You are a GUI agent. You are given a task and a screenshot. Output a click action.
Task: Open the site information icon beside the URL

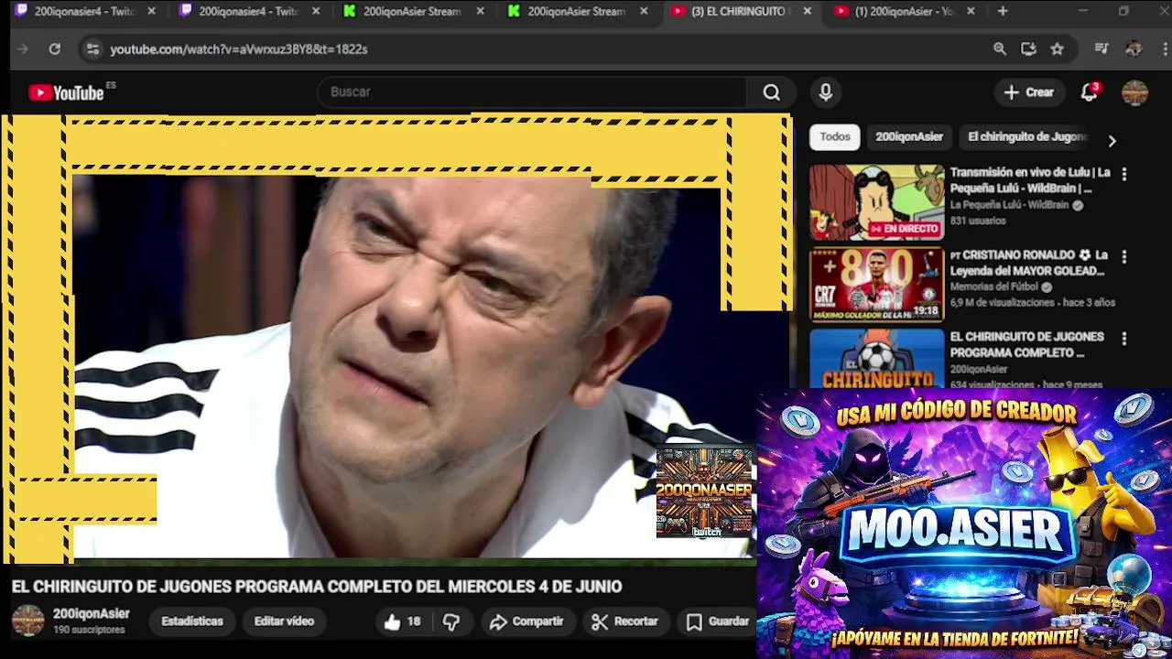92,49
